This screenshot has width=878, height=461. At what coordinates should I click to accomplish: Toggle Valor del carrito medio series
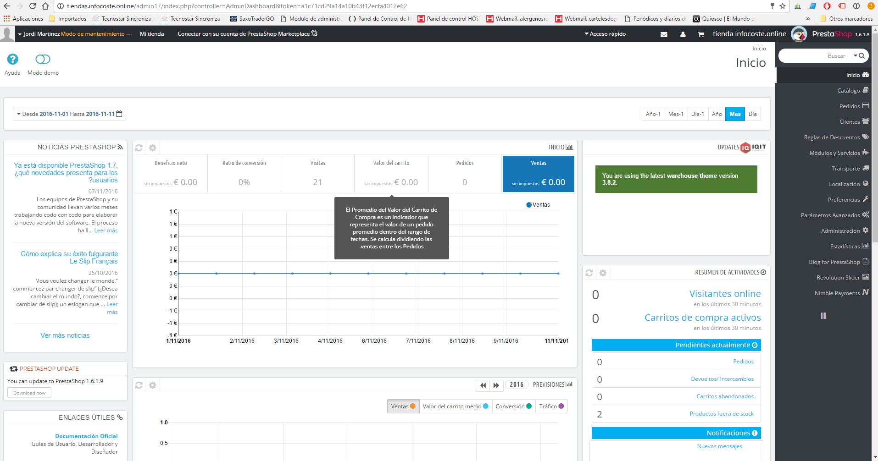(456, 406)
